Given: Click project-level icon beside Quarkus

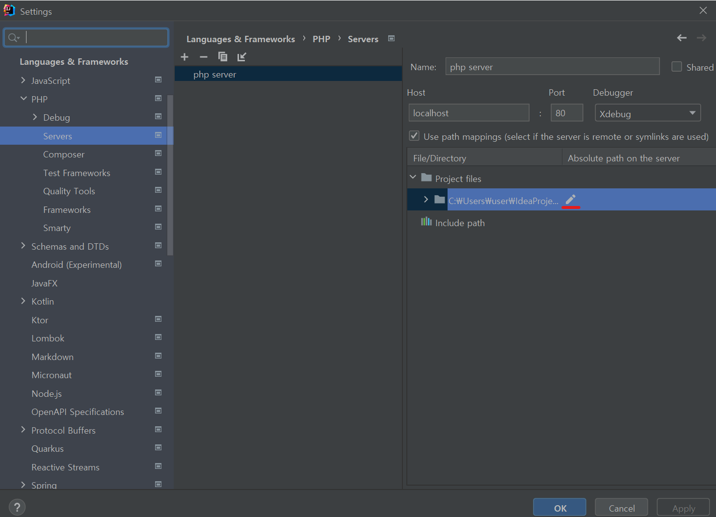Looking at the screenshot, I should pos(158,447).
